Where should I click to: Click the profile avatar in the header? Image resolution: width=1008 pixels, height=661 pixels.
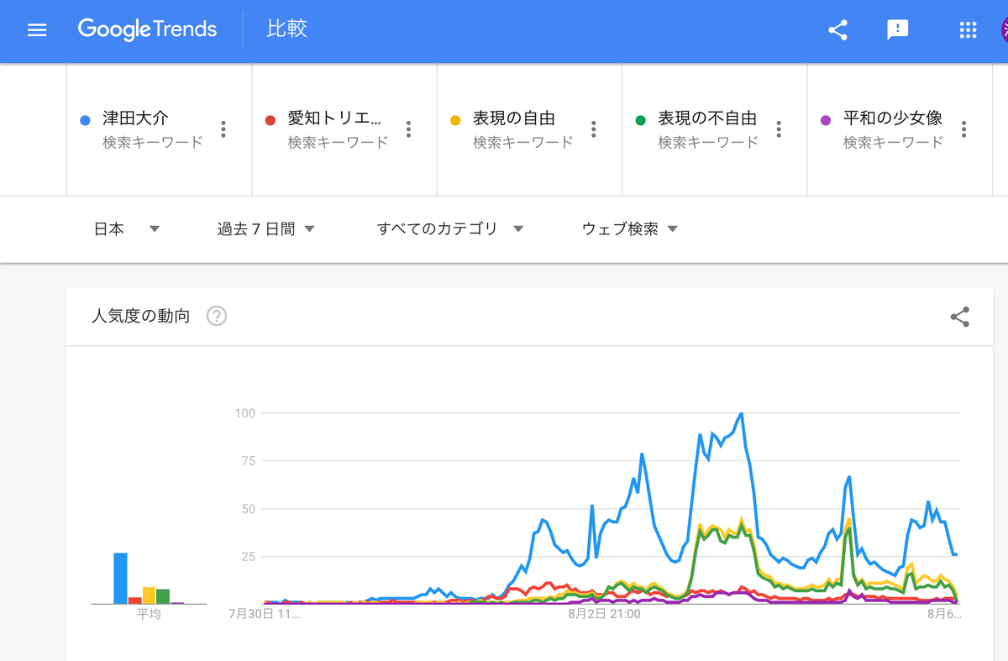1005,29
